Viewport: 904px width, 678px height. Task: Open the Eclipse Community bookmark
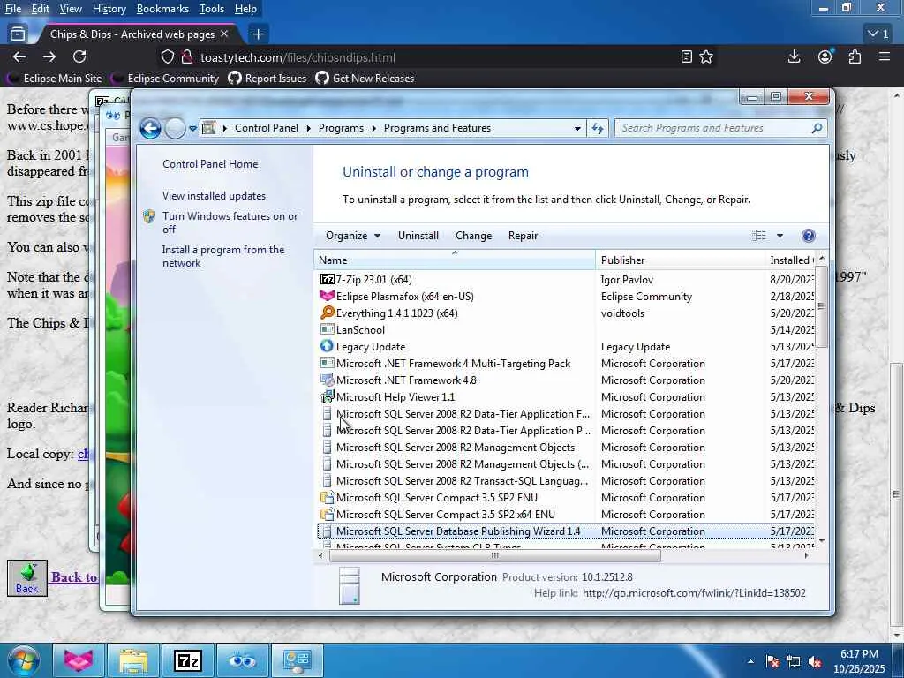tap(165, 79)
